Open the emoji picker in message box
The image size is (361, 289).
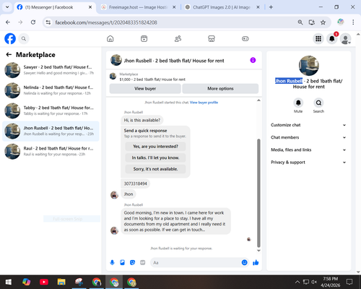244,262
